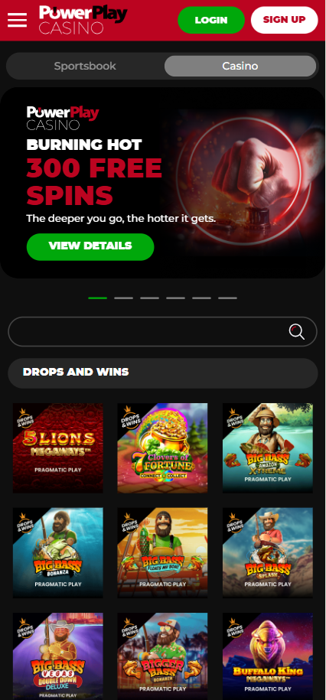Select the Casino tab
Image resolution: width=326 pixels, height=700 pixels.
click(x=240, y=66)
